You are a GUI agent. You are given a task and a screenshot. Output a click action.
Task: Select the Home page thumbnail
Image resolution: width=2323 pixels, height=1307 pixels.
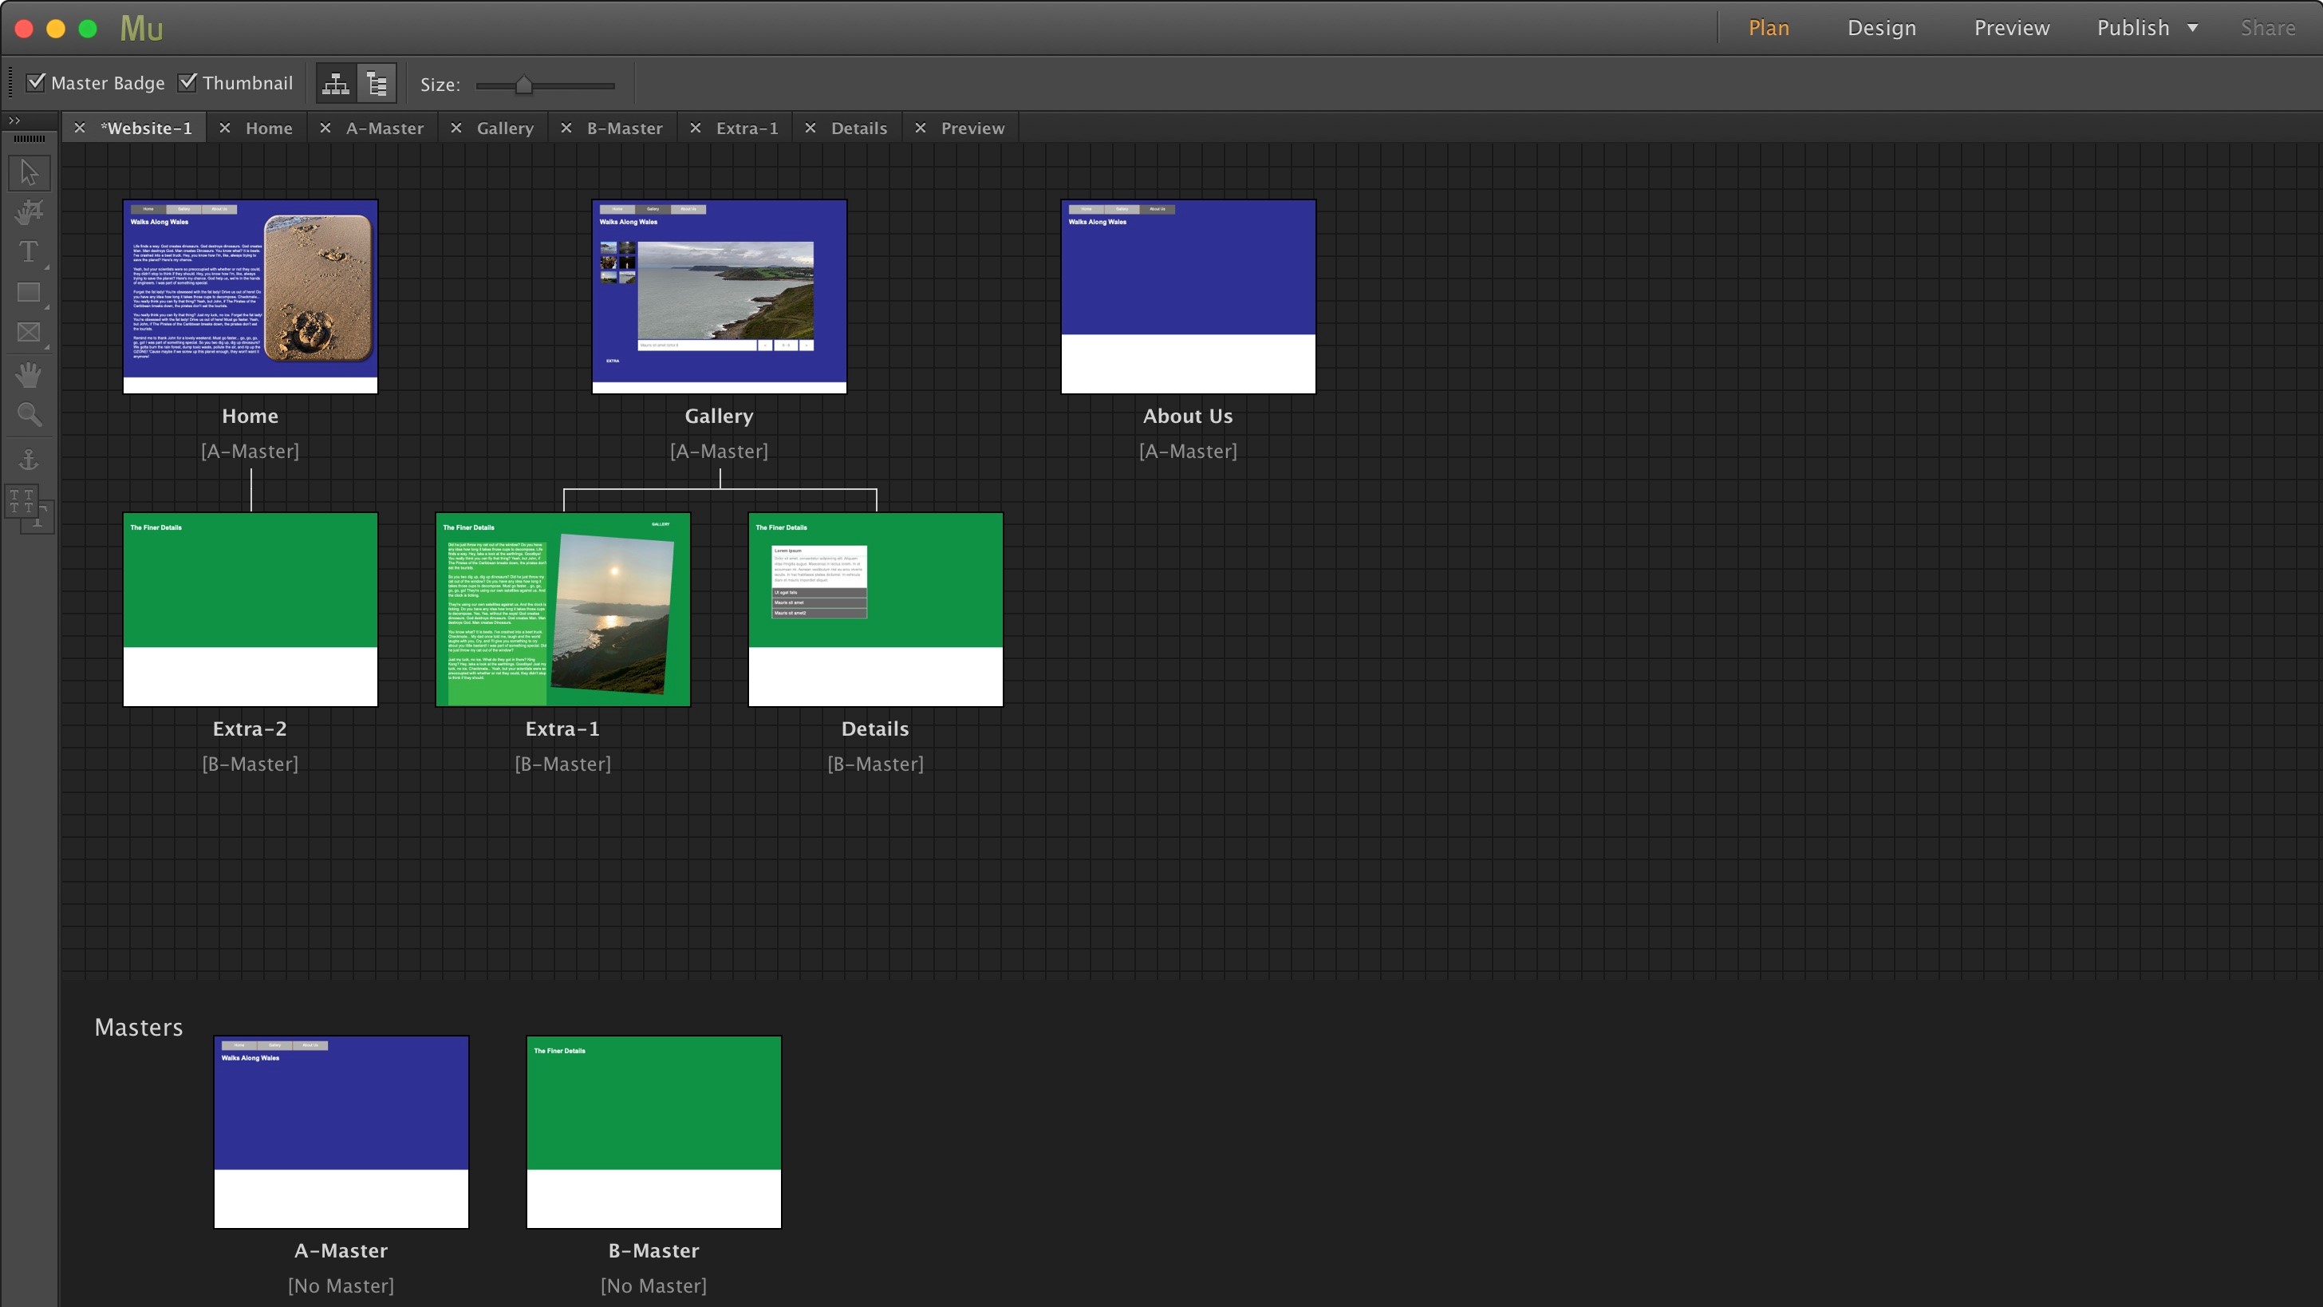point(250,297)
